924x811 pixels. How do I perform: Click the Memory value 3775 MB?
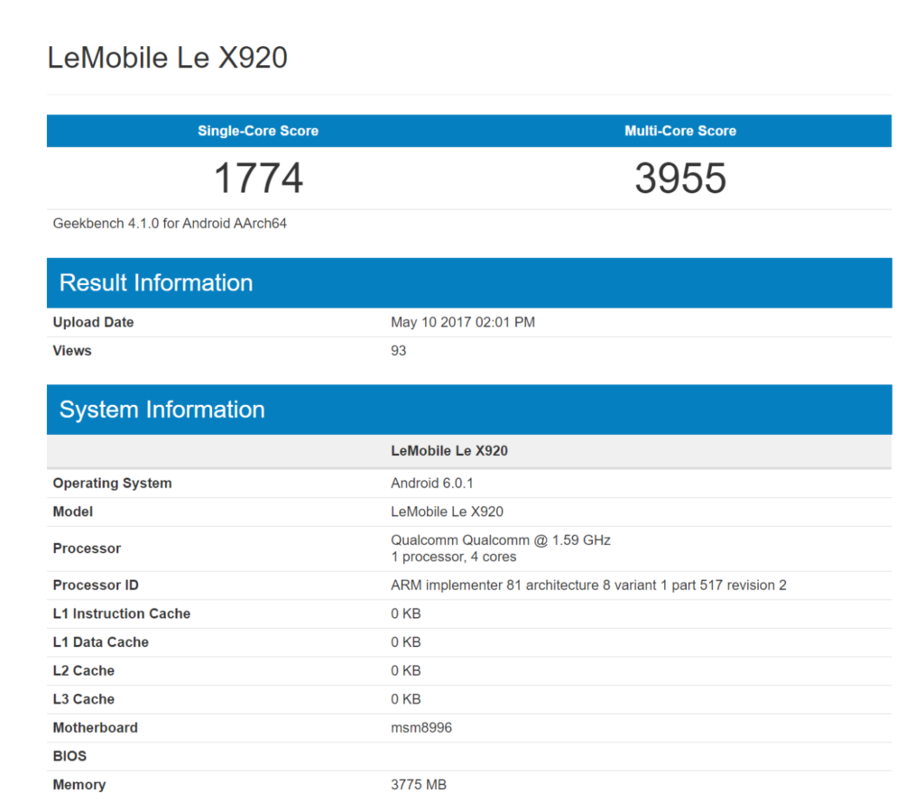coord(419,785)
